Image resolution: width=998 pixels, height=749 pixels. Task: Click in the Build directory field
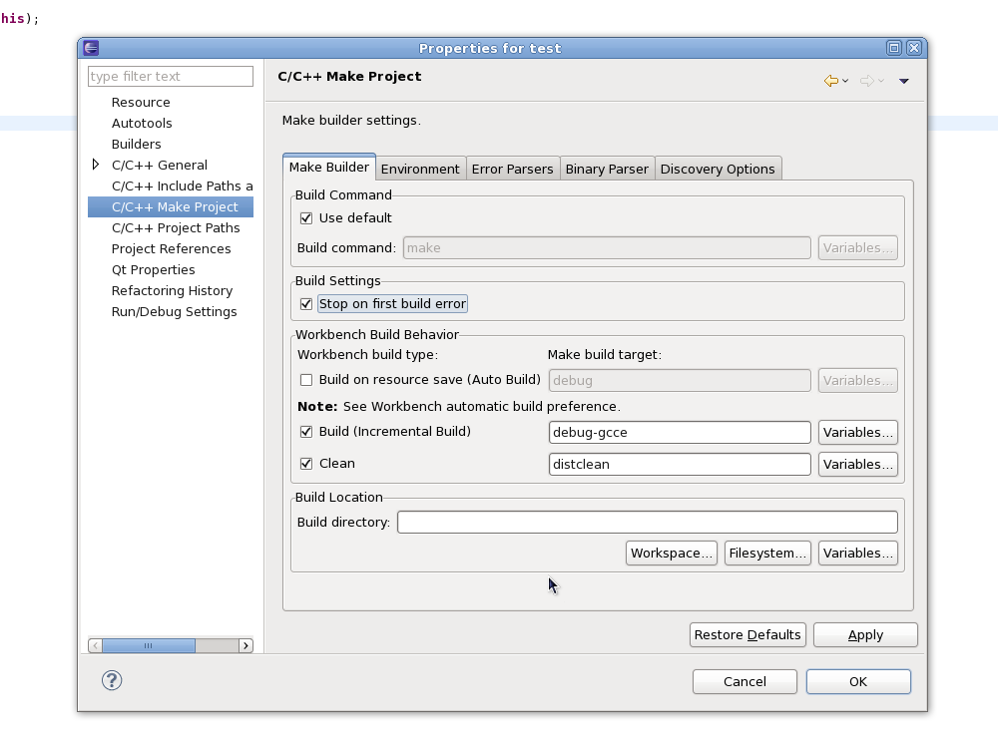pyautogui.click(x=647, y=522)
